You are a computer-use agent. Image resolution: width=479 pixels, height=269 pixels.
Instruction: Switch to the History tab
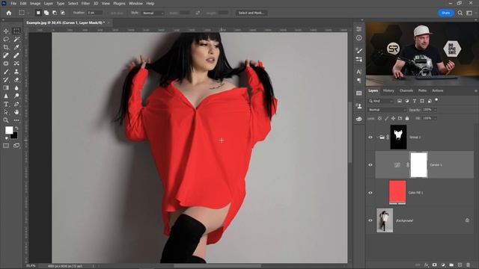[388, 90]
